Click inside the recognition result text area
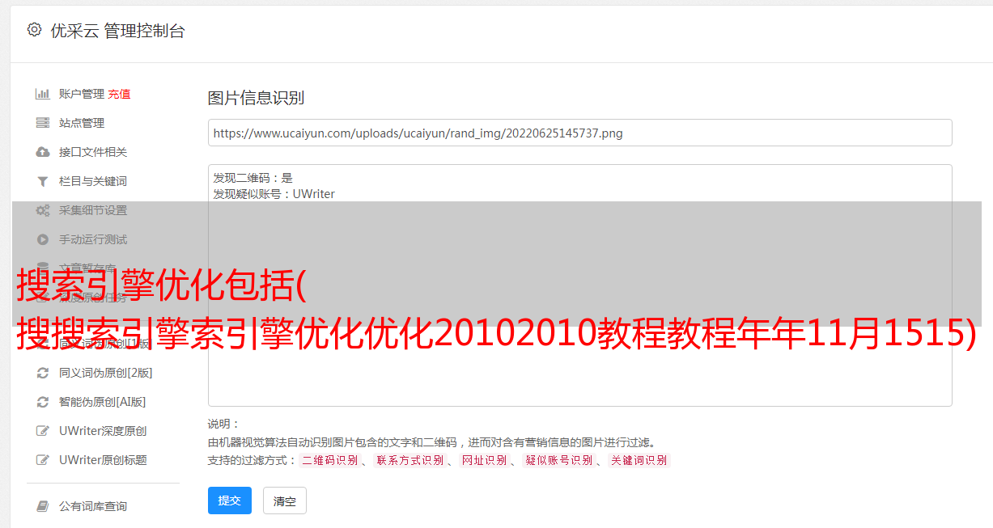Image resolution: width=993 pixels, height=528 pixels. point(579,285)
